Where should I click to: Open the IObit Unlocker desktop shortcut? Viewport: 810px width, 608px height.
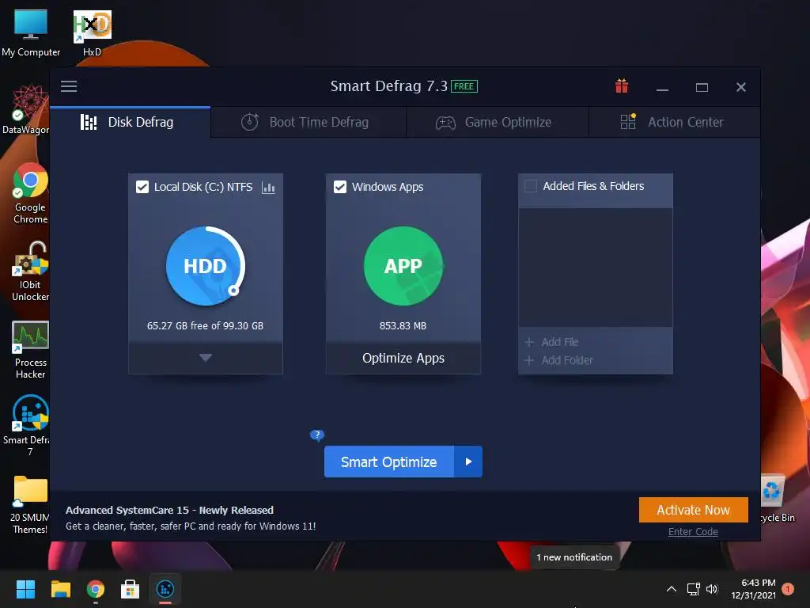(x=30, y=272)
